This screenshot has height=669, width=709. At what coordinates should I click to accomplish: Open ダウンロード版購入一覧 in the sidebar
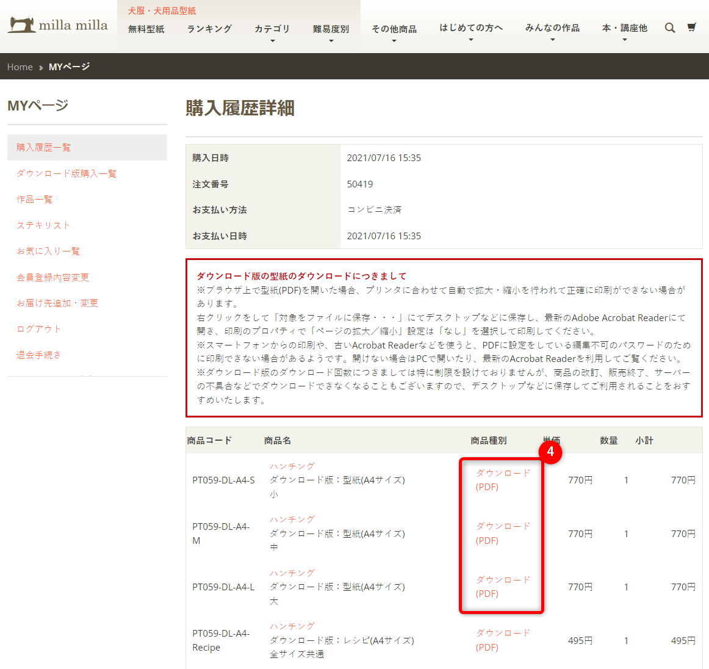point(67,174)
